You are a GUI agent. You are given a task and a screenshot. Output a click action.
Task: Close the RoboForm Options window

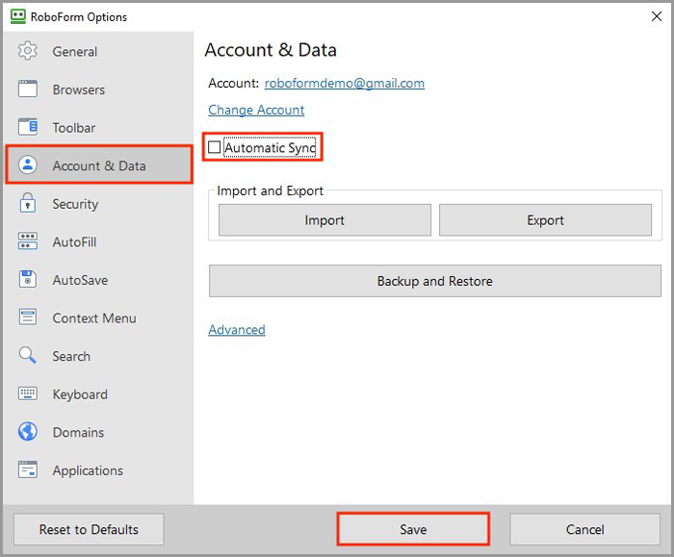(657, 16)
